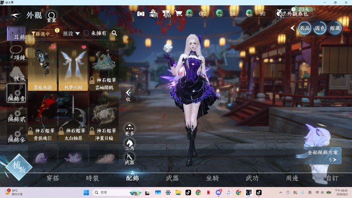Screen dimensions: 352x198
Task: Switch to the 穿搭 tab
Action: (x=53, y=178)
